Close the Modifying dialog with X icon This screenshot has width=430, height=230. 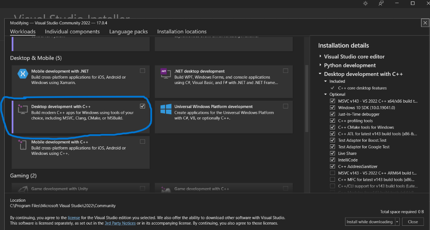[425, 23]
